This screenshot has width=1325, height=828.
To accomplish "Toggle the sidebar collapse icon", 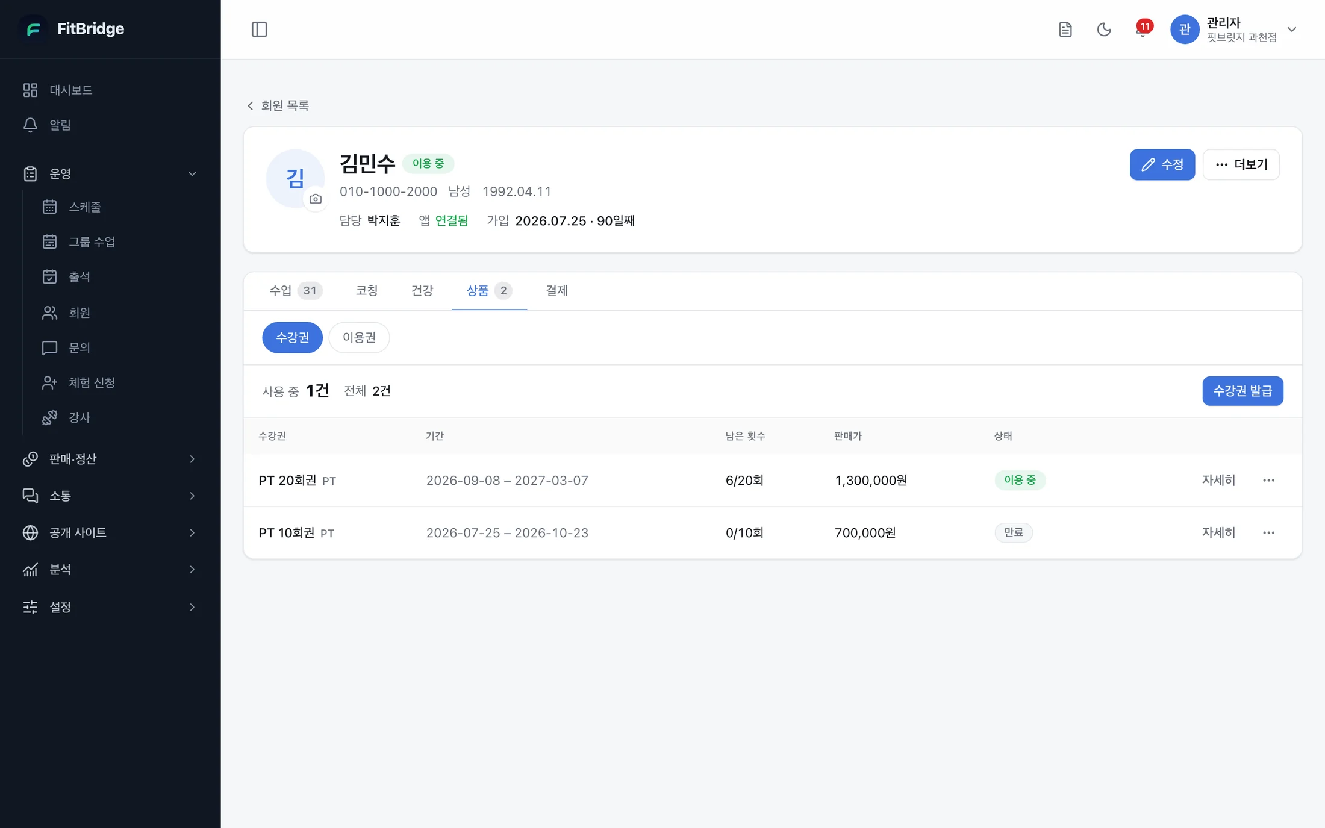I will click(x=259, y=29).
